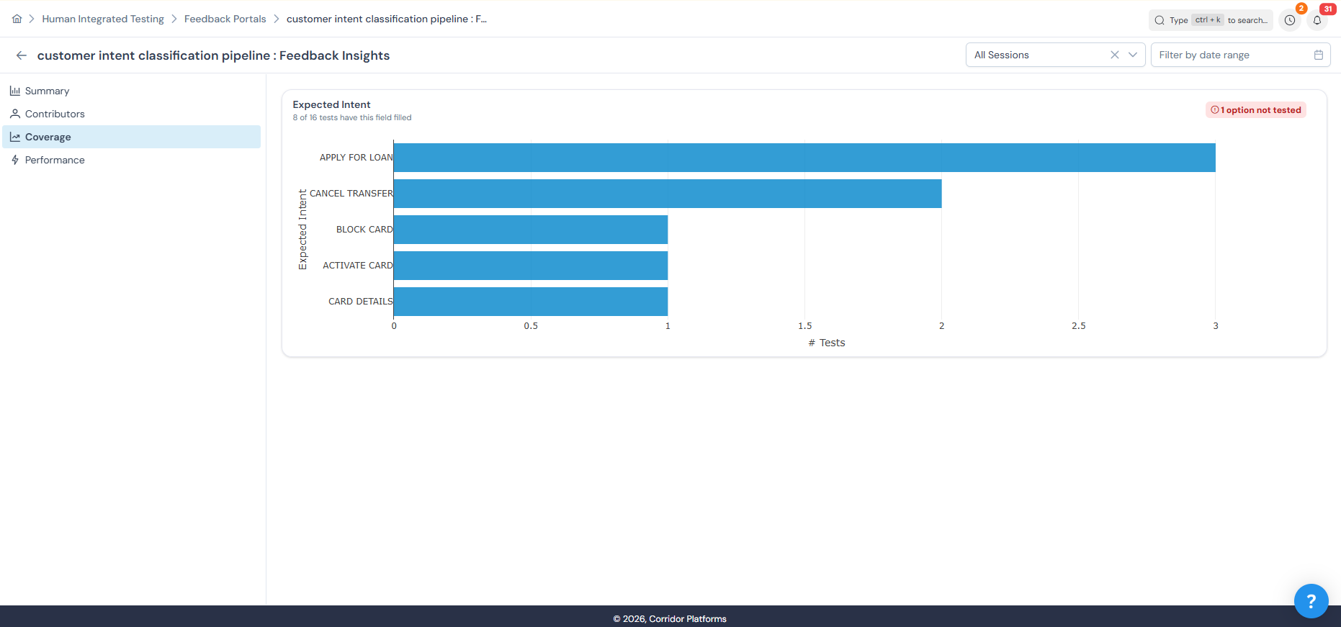
Task: Click the calendar icon in date filter
Action: click(x=1319, y=55)
